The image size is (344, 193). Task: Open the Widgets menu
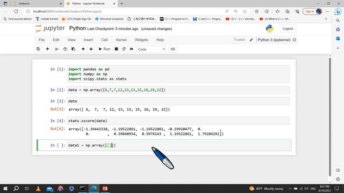[141, 40]
